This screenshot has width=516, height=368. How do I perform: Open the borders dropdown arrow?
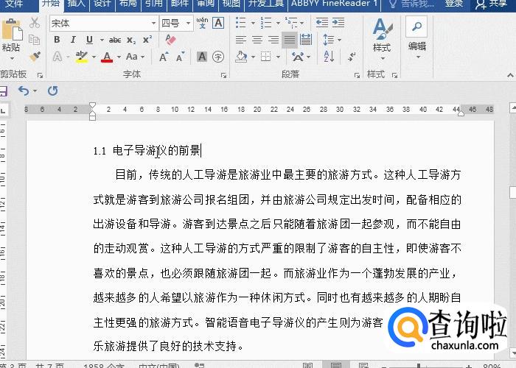click(278, 57)
